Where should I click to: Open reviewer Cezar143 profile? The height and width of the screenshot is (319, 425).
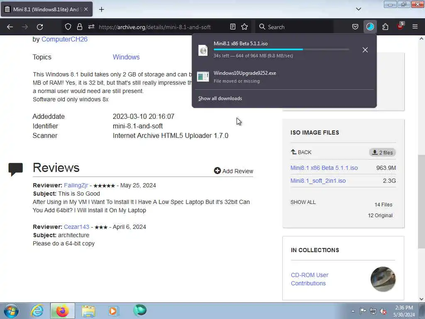pos(76,227)
